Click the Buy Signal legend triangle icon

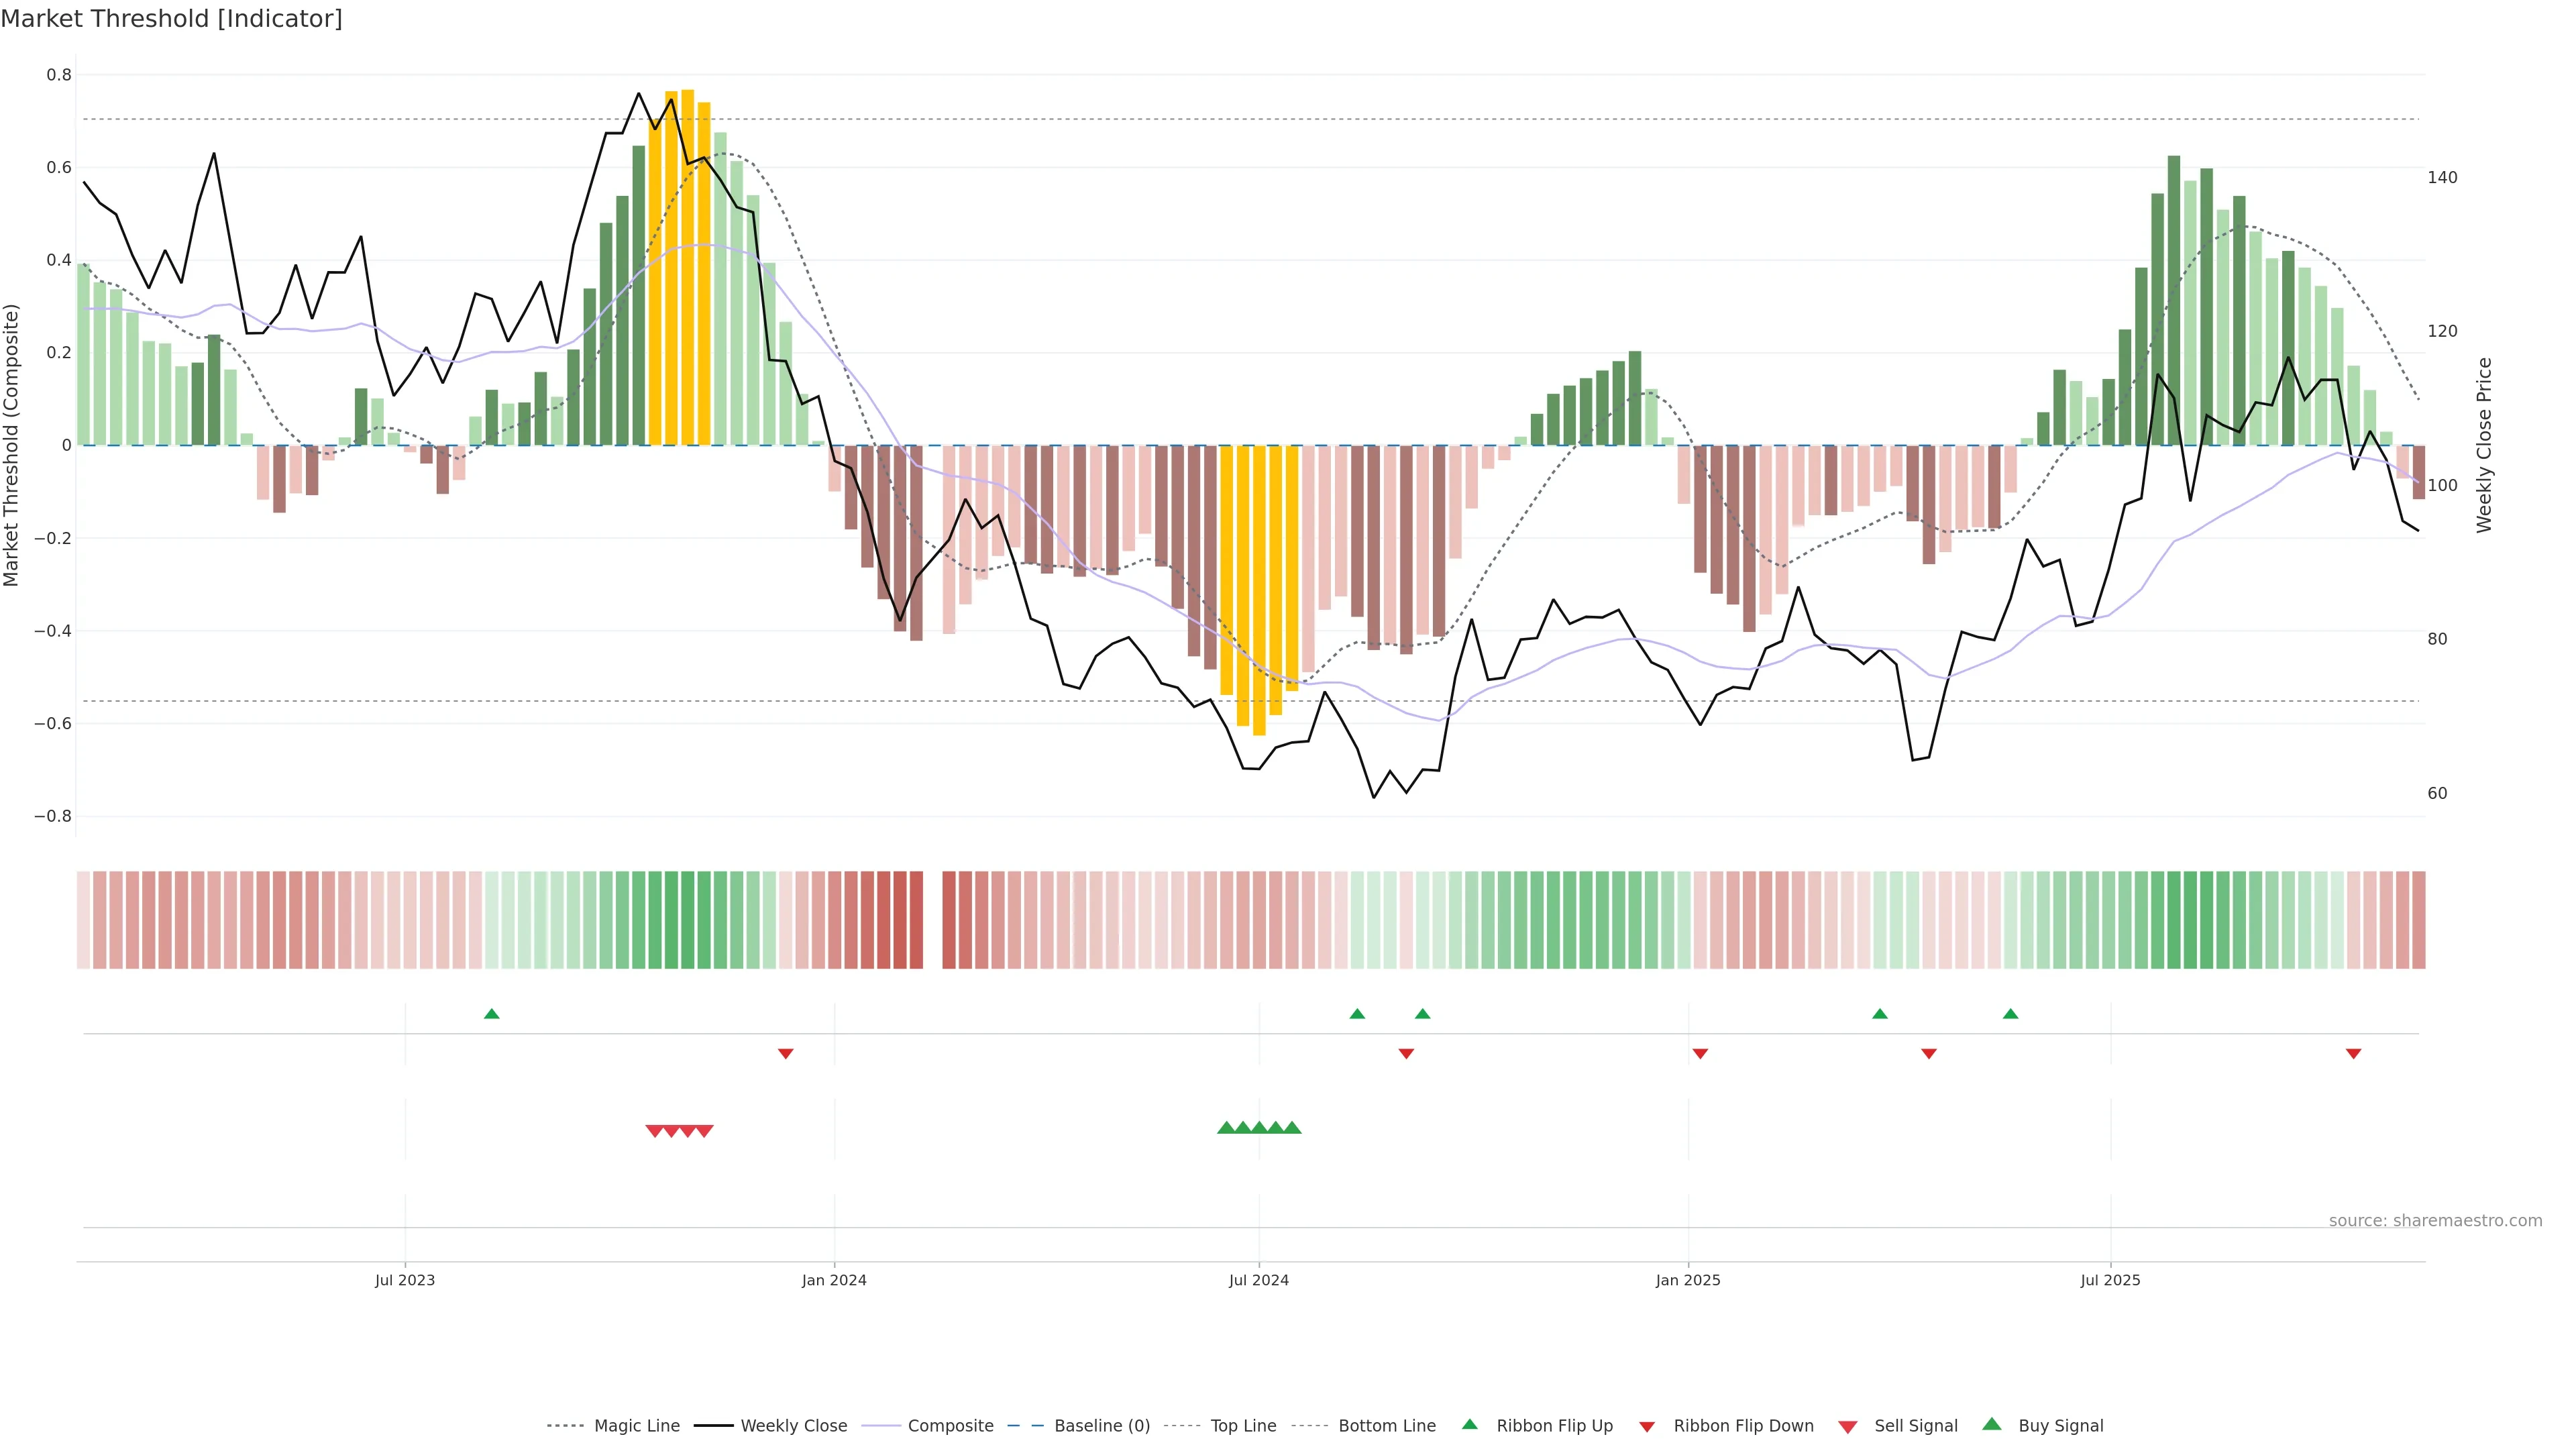pyautogui.click(x=1991, y=1424)
